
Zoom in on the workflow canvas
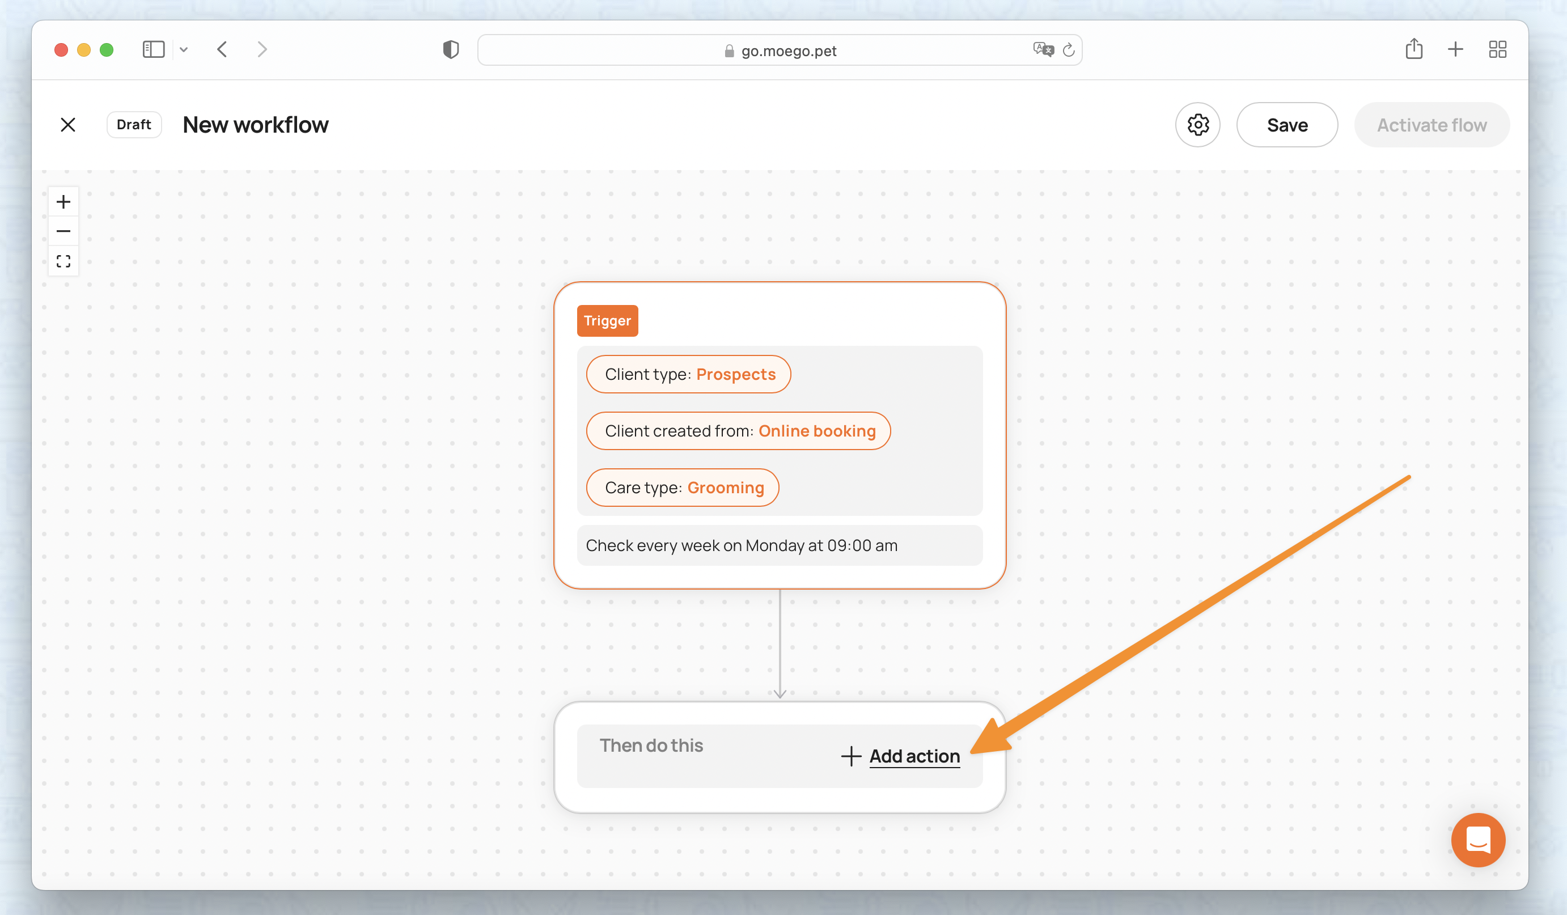coord(63,202)
